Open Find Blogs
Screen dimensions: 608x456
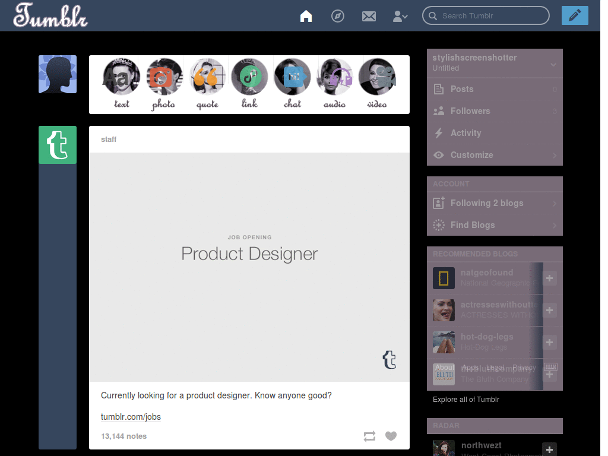click(x=495, y=225)
